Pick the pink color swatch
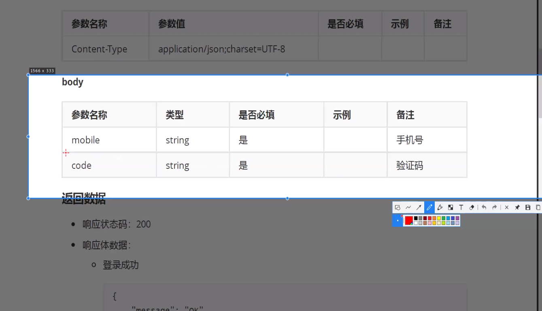Screen dimensions: 542x311 [429, 223]
